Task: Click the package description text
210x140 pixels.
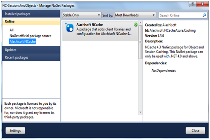Action: tap(104, 32)
